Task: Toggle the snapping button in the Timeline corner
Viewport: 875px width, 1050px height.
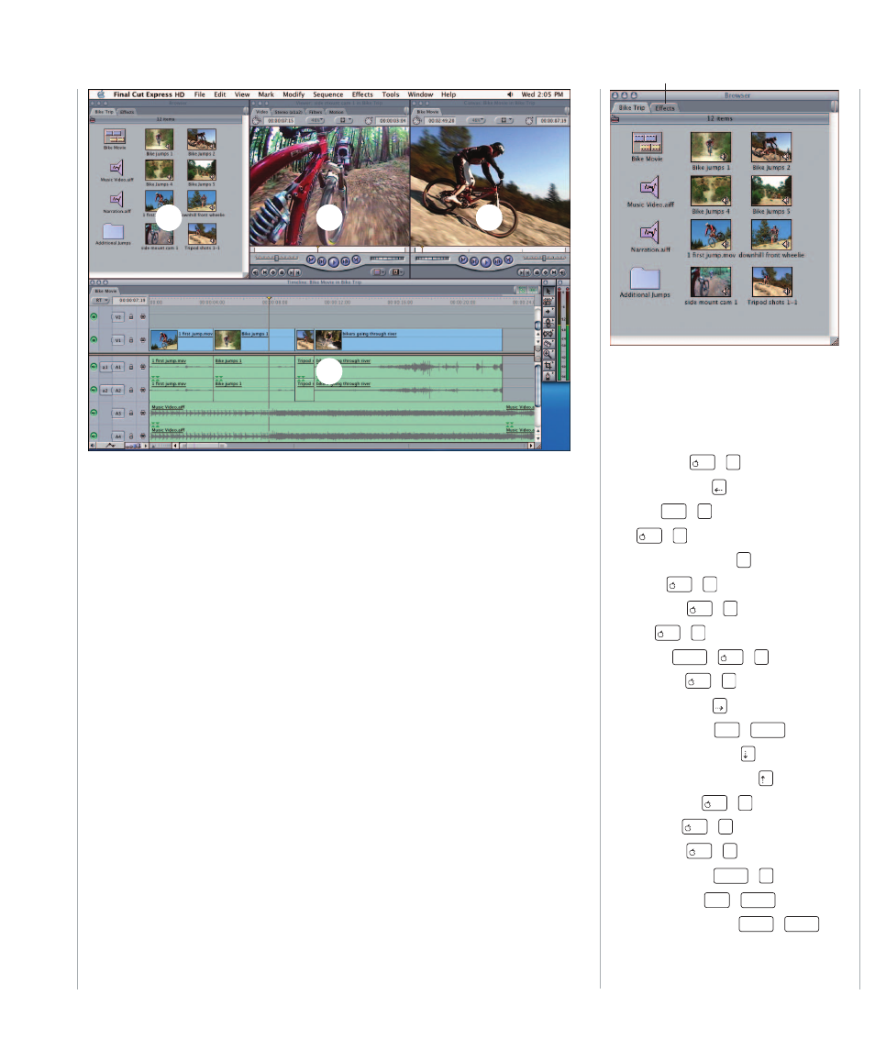Action: pos(533,290)
